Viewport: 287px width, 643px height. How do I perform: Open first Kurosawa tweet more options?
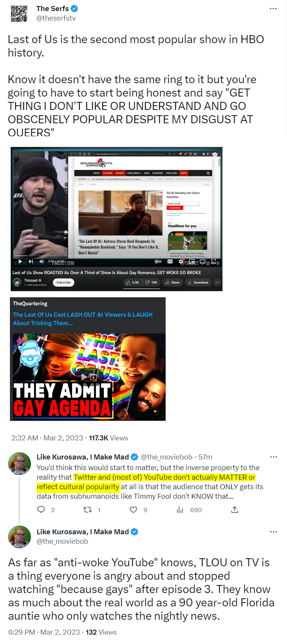(273, 457)
